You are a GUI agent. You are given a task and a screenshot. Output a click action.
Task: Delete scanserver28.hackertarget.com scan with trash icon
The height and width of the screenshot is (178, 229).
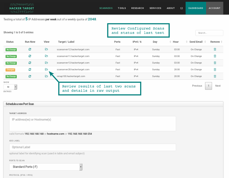tap(215, 69)
